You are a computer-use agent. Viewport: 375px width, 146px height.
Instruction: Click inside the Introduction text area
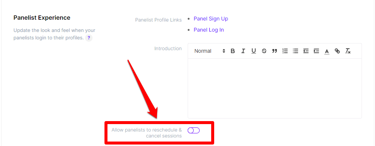click(275, 88)
